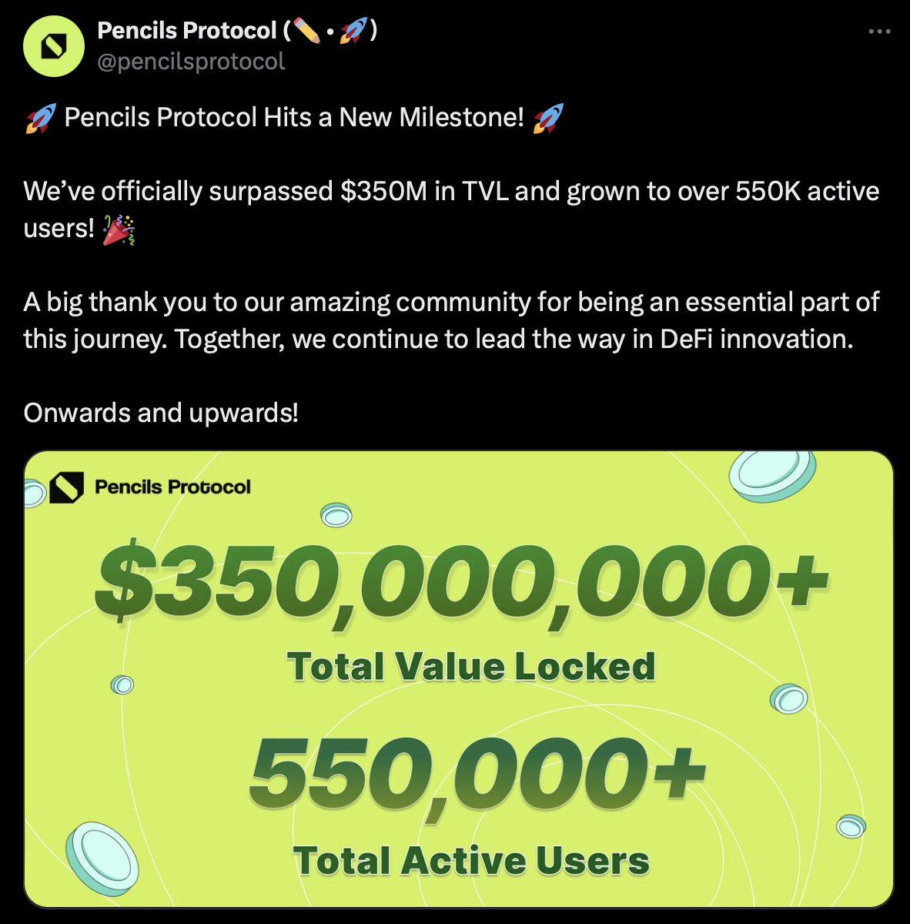Click the black logo icon inside image
The height and width of the screenshot is (924, 910).
click(66, 487)
